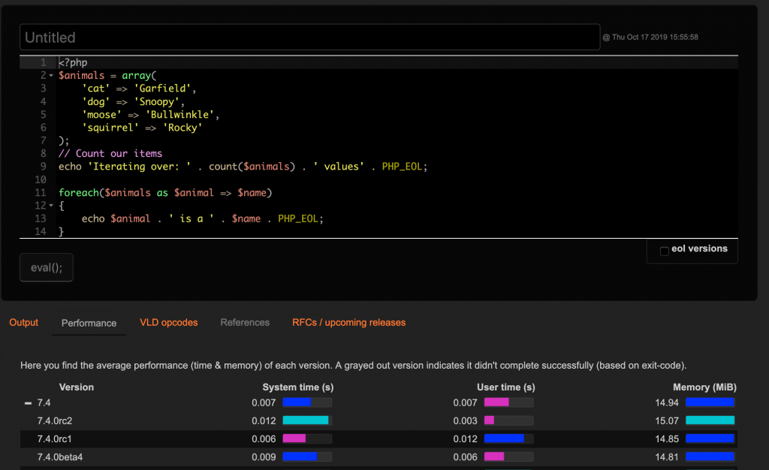The image size is (769, 470).
Task: Click line number 9 in the editor gutter
Action: click(x=43, y=167)
